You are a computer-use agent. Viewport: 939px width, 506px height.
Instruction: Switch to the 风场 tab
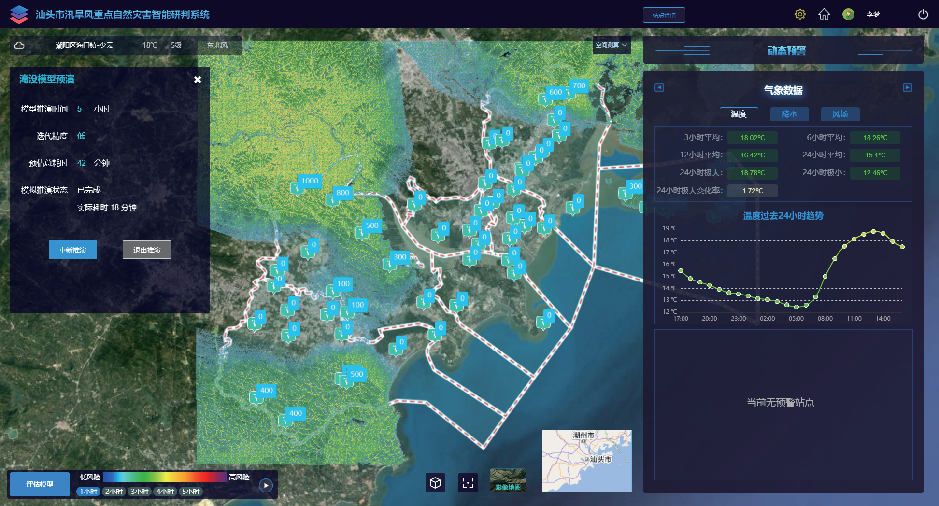[840, 114]
